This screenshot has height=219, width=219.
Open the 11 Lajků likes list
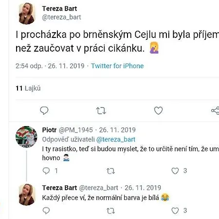[x=28, y=88]
